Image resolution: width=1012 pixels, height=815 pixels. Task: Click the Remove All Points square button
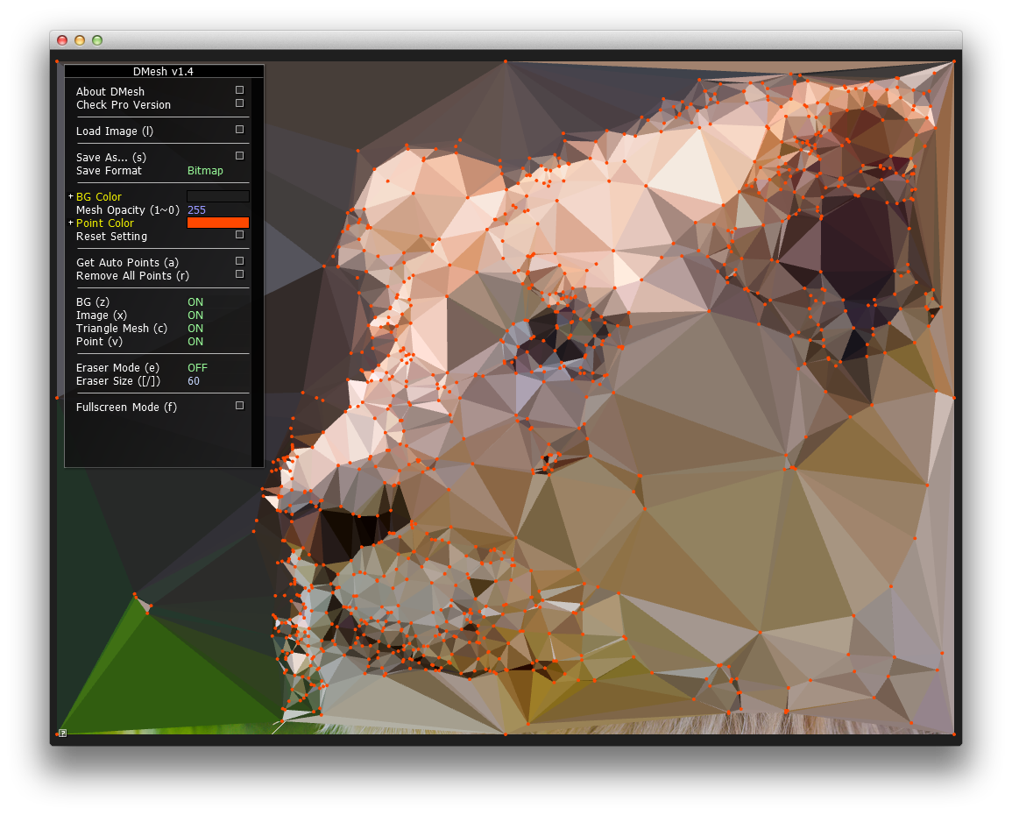click(x=239, y=274)
